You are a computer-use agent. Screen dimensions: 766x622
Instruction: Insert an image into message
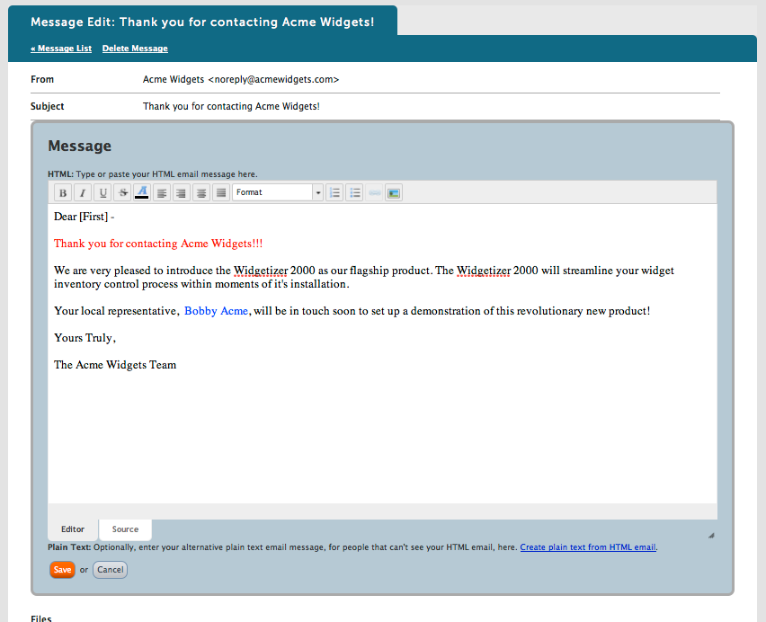(394, 193)
